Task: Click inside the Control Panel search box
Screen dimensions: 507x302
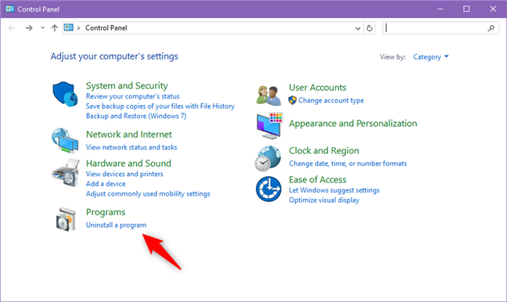Action: (x=440, y=28)
